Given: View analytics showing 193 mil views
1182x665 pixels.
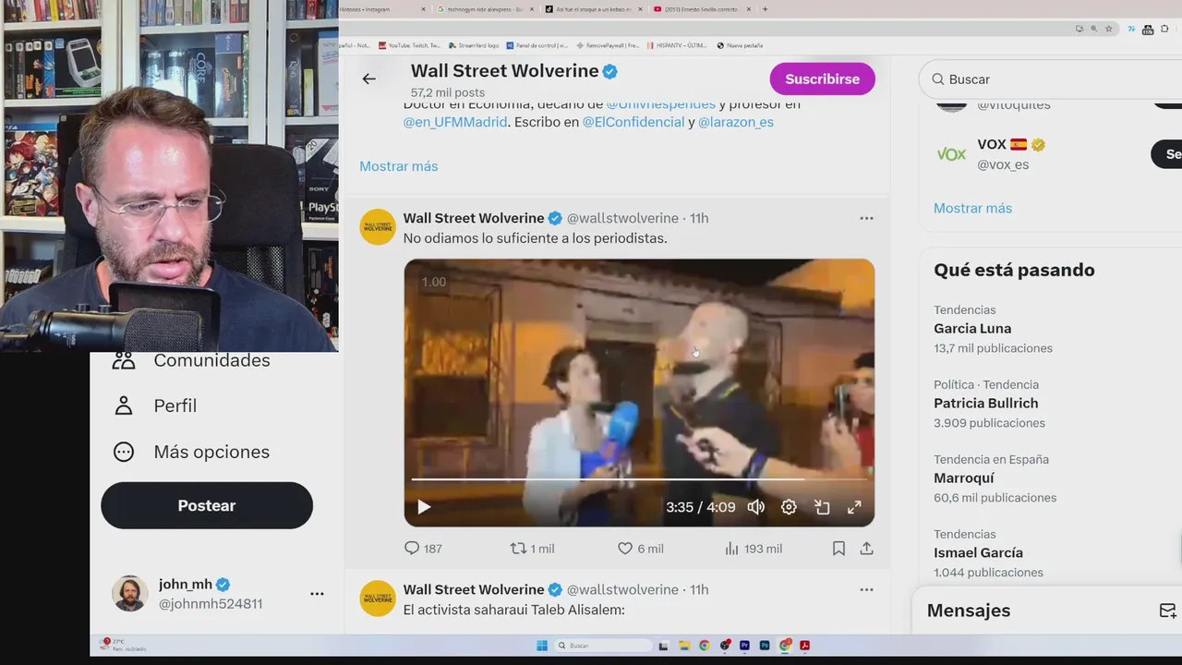Looking at the screenshot, I should point(754,549).
